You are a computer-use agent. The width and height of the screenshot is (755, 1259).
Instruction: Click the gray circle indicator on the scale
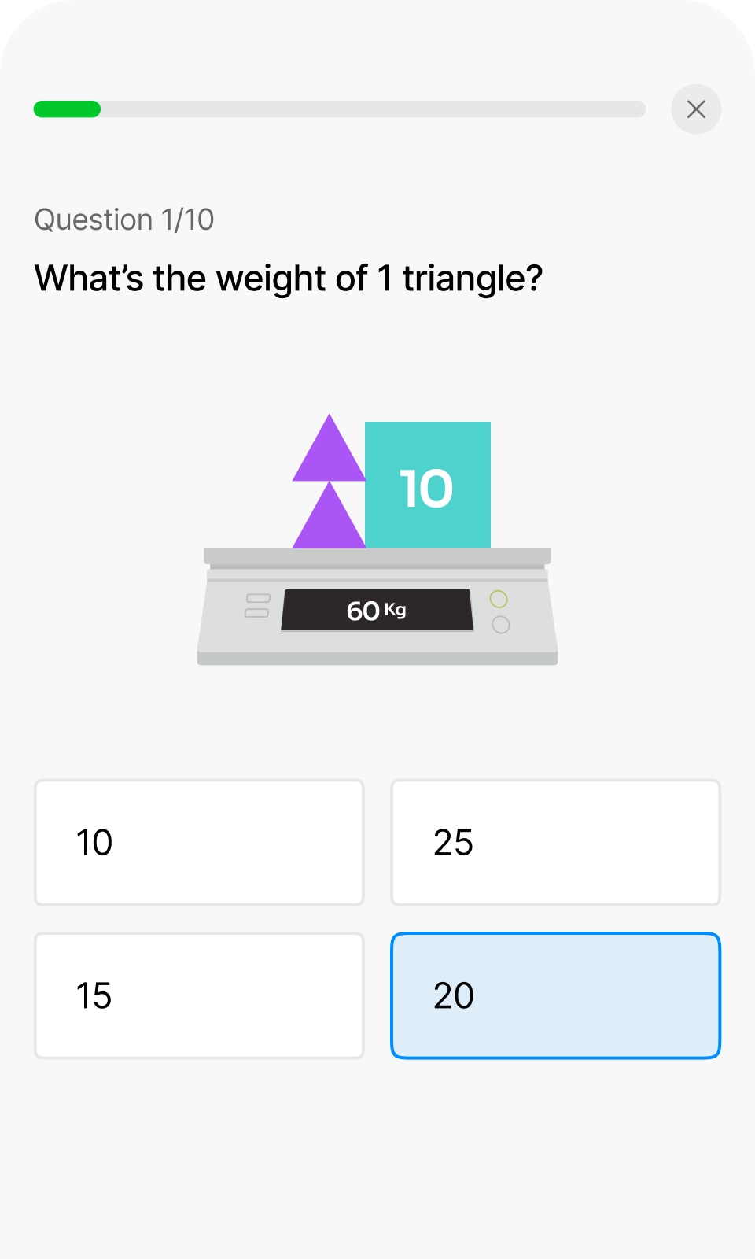501,625
